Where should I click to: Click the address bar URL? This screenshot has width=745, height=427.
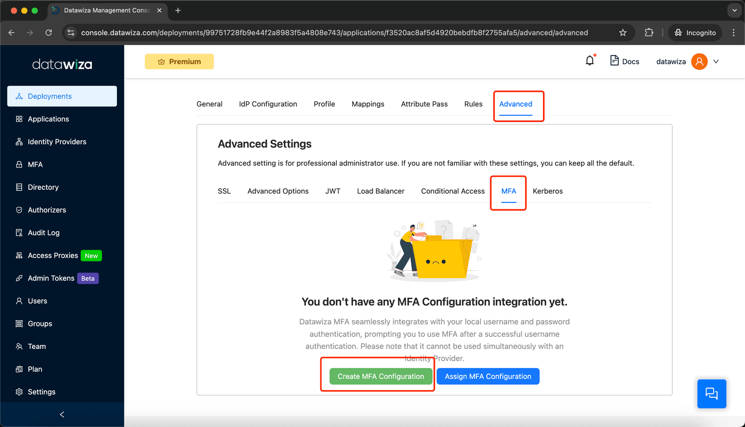pyautogui.click(x=334, y=33)
